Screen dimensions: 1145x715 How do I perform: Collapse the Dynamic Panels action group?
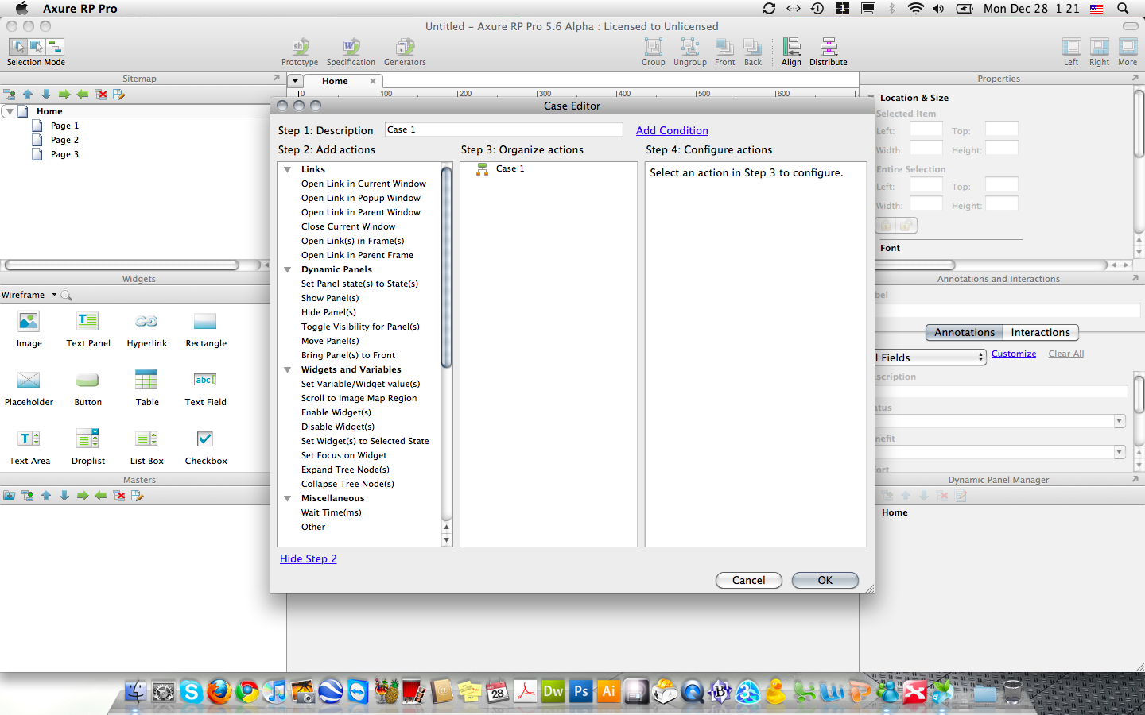pyautogui.click(x=288, y=270)
